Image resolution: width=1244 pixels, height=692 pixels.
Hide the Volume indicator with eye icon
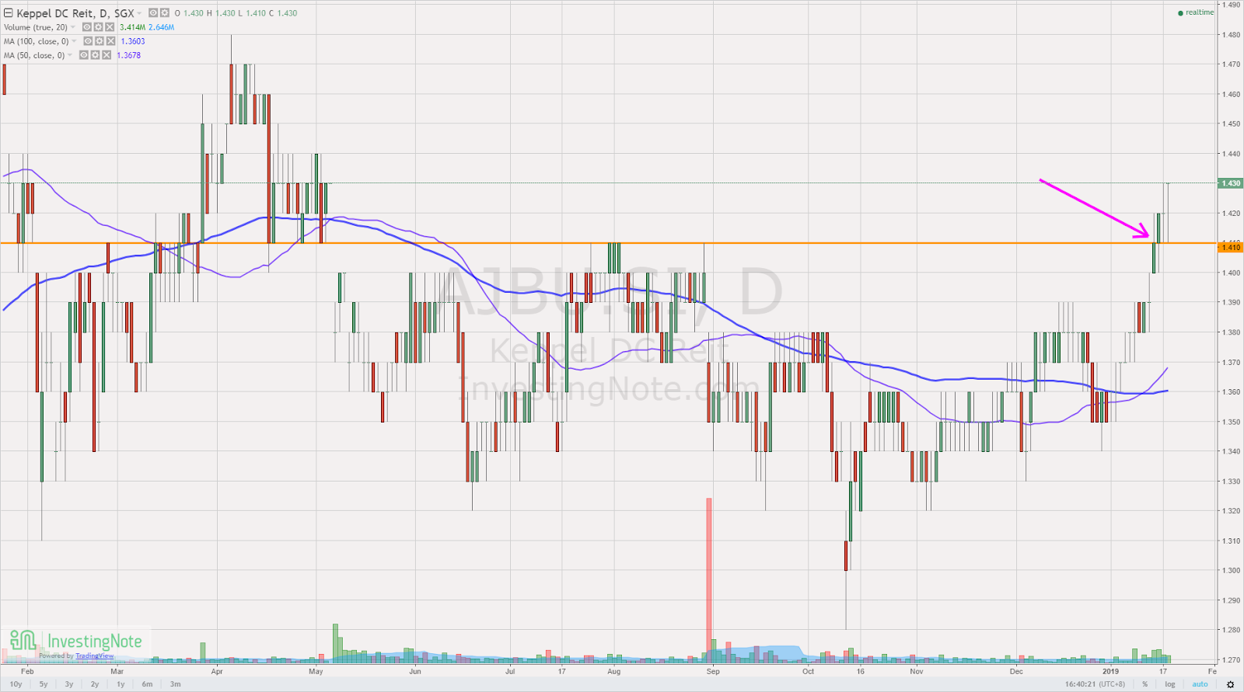87,27
